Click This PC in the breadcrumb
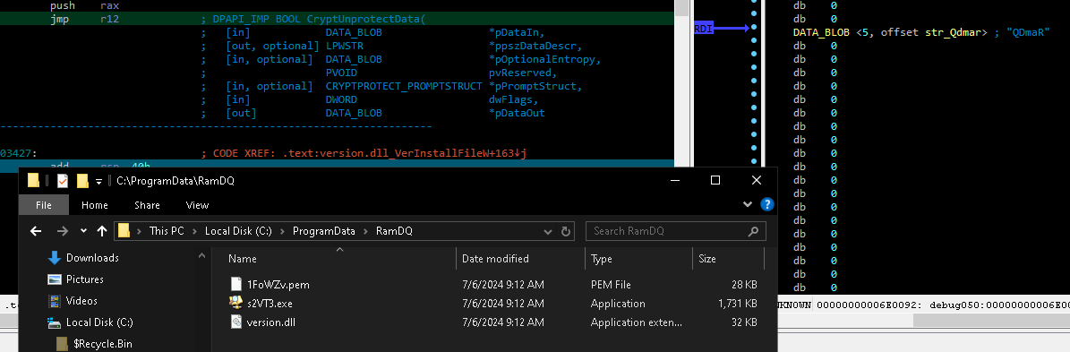The width and height of the screenshot is (1070, 352). (x=167, y=231)
